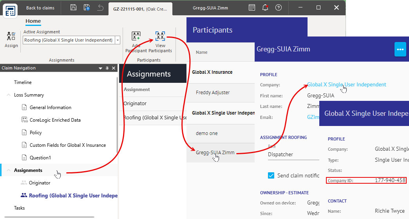
Task: Click the CoreLogic Enriched Data link icon
Action: tap(24, 120)
